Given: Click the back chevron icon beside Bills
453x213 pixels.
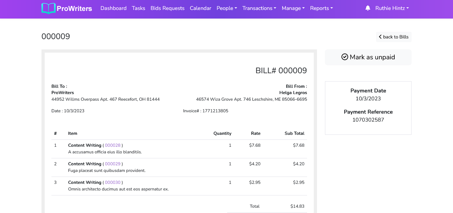Looking at the screenshot, I should pyautogui.click(x=380, y=37).
